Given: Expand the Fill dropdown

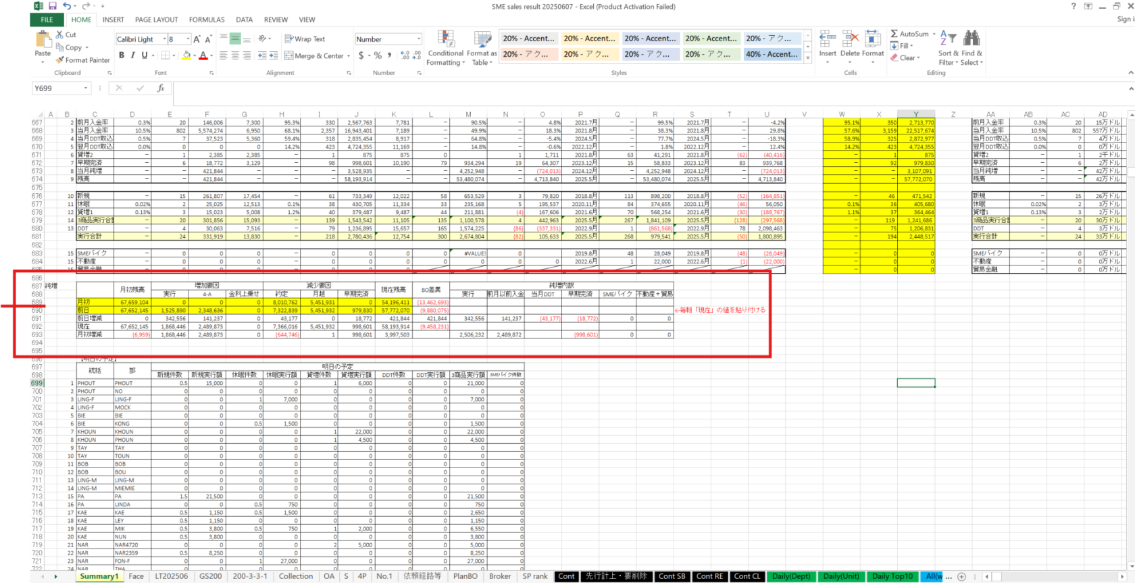Looking at the screenshot, I should 912,46.
